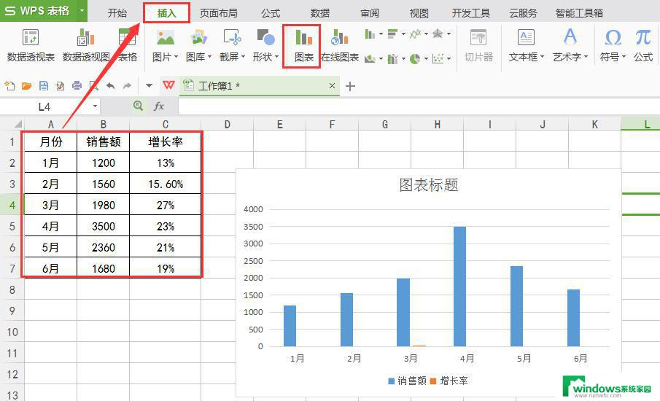Switch to the 公式 ribbon tab
The width and height of the screenshot is (660, 401).
pyautogui.click(x=271, y=13)
